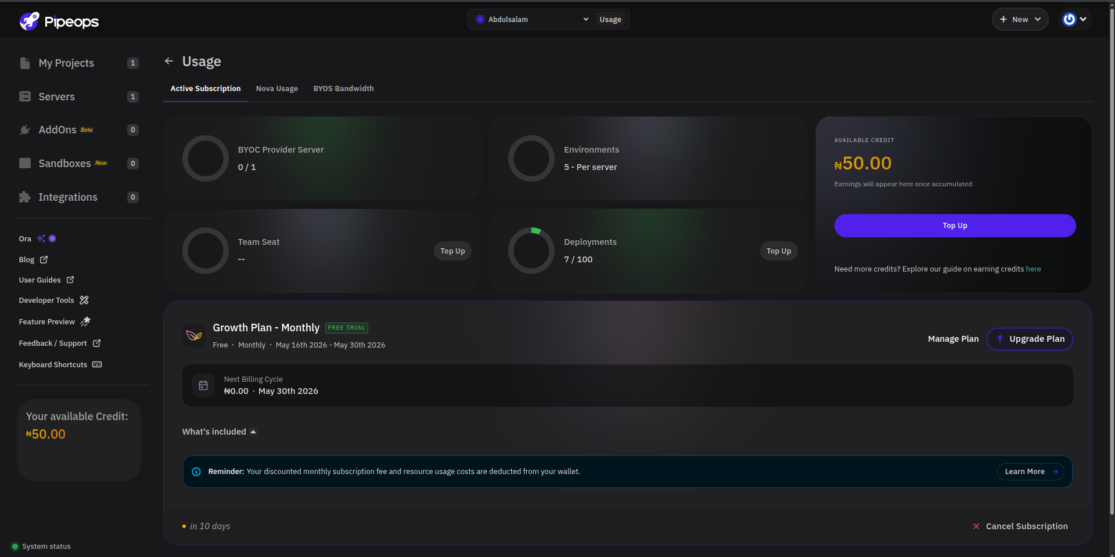This screenshot has width=1115, height=557.
Task: Open the New dropdown menu
Action: coord(1020,19)
